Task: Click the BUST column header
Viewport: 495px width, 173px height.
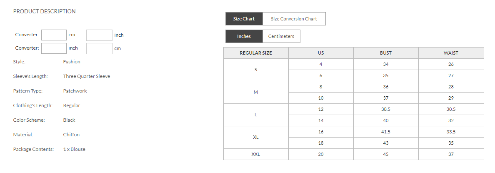Action: tap(386, 53)
